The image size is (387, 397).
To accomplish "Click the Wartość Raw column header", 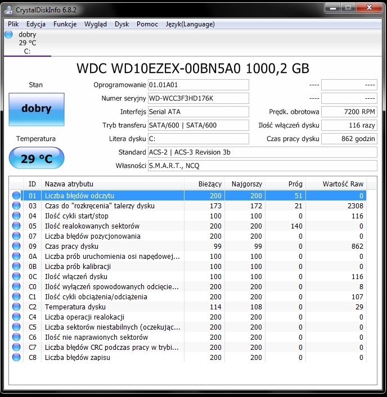I will tap(336, 184).
